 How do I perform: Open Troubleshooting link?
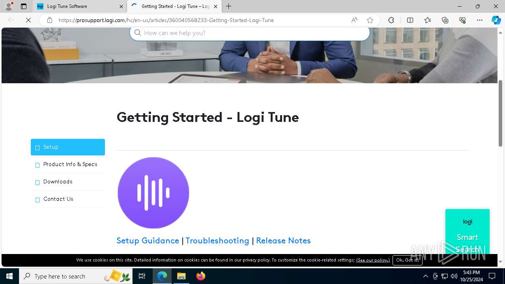click(217, 241)
